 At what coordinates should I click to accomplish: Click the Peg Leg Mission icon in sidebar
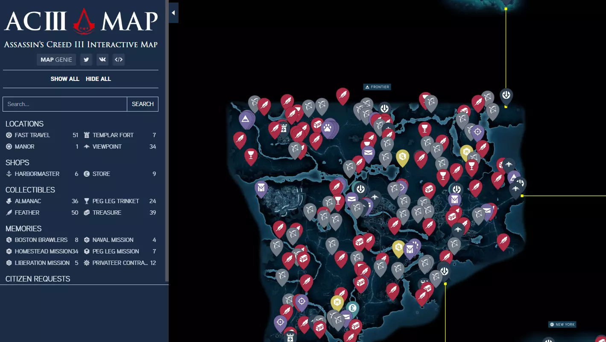click(x=87, y=251)
